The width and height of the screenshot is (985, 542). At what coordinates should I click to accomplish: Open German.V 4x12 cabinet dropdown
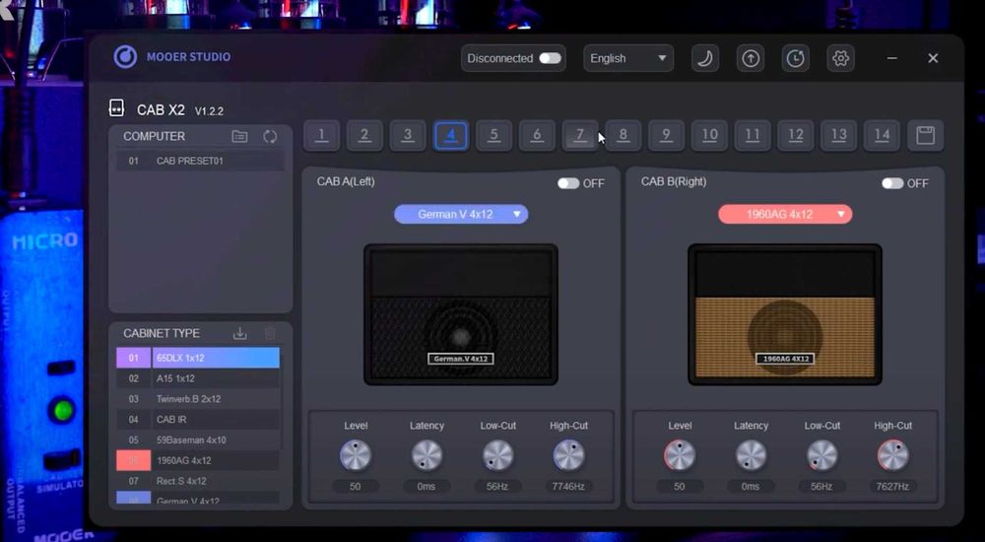461,215
